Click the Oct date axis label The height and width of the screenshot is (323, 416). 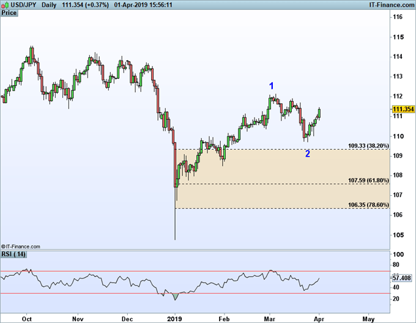[27, 319]
